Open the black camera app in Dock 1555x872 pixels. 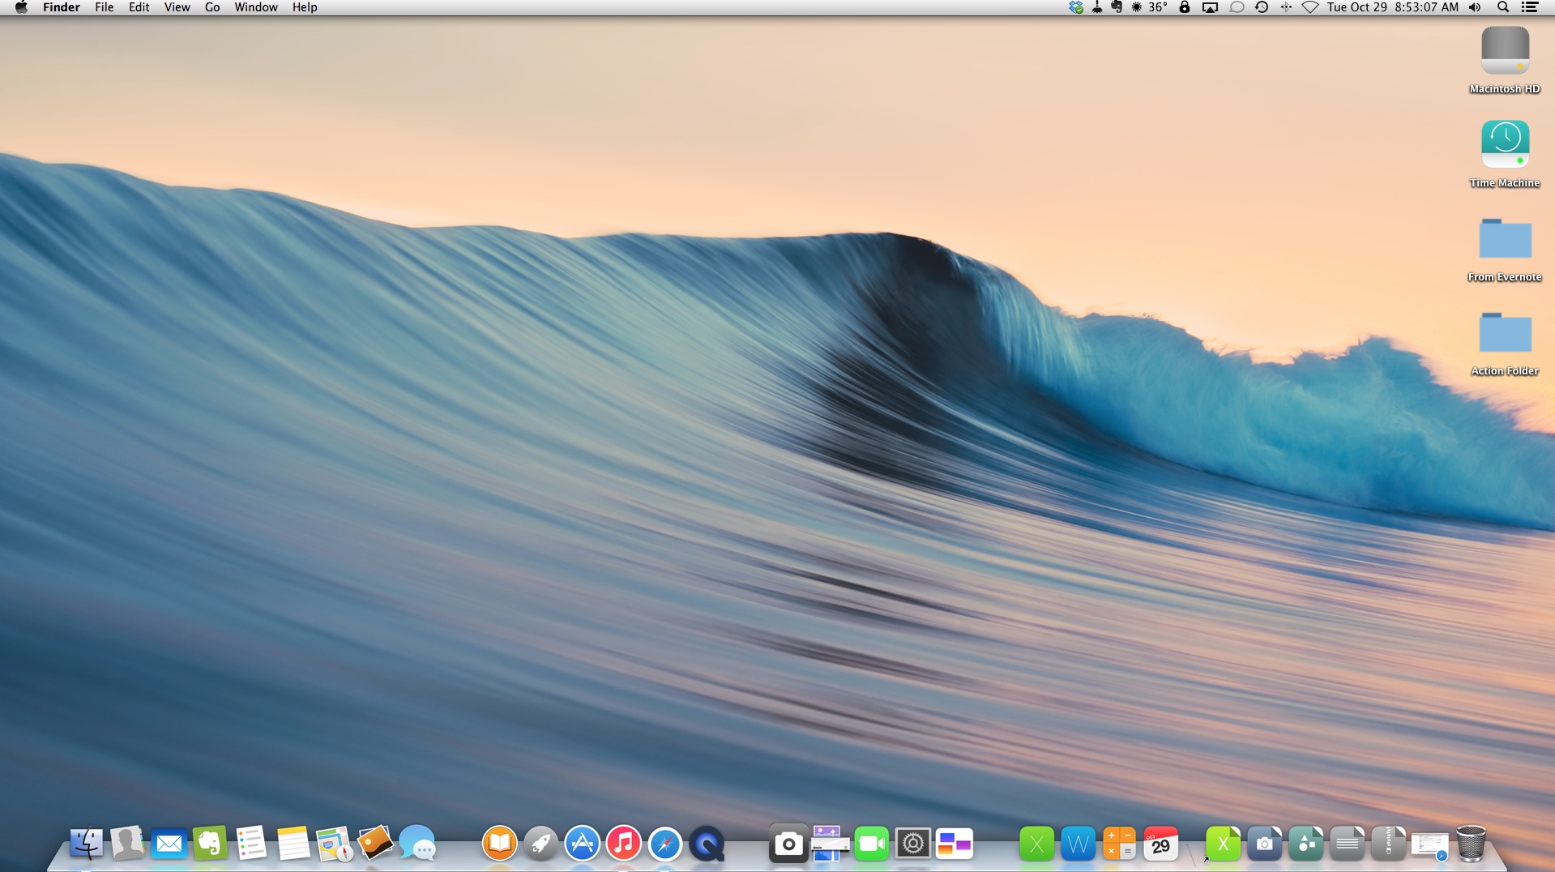click(x=788, y=844)
